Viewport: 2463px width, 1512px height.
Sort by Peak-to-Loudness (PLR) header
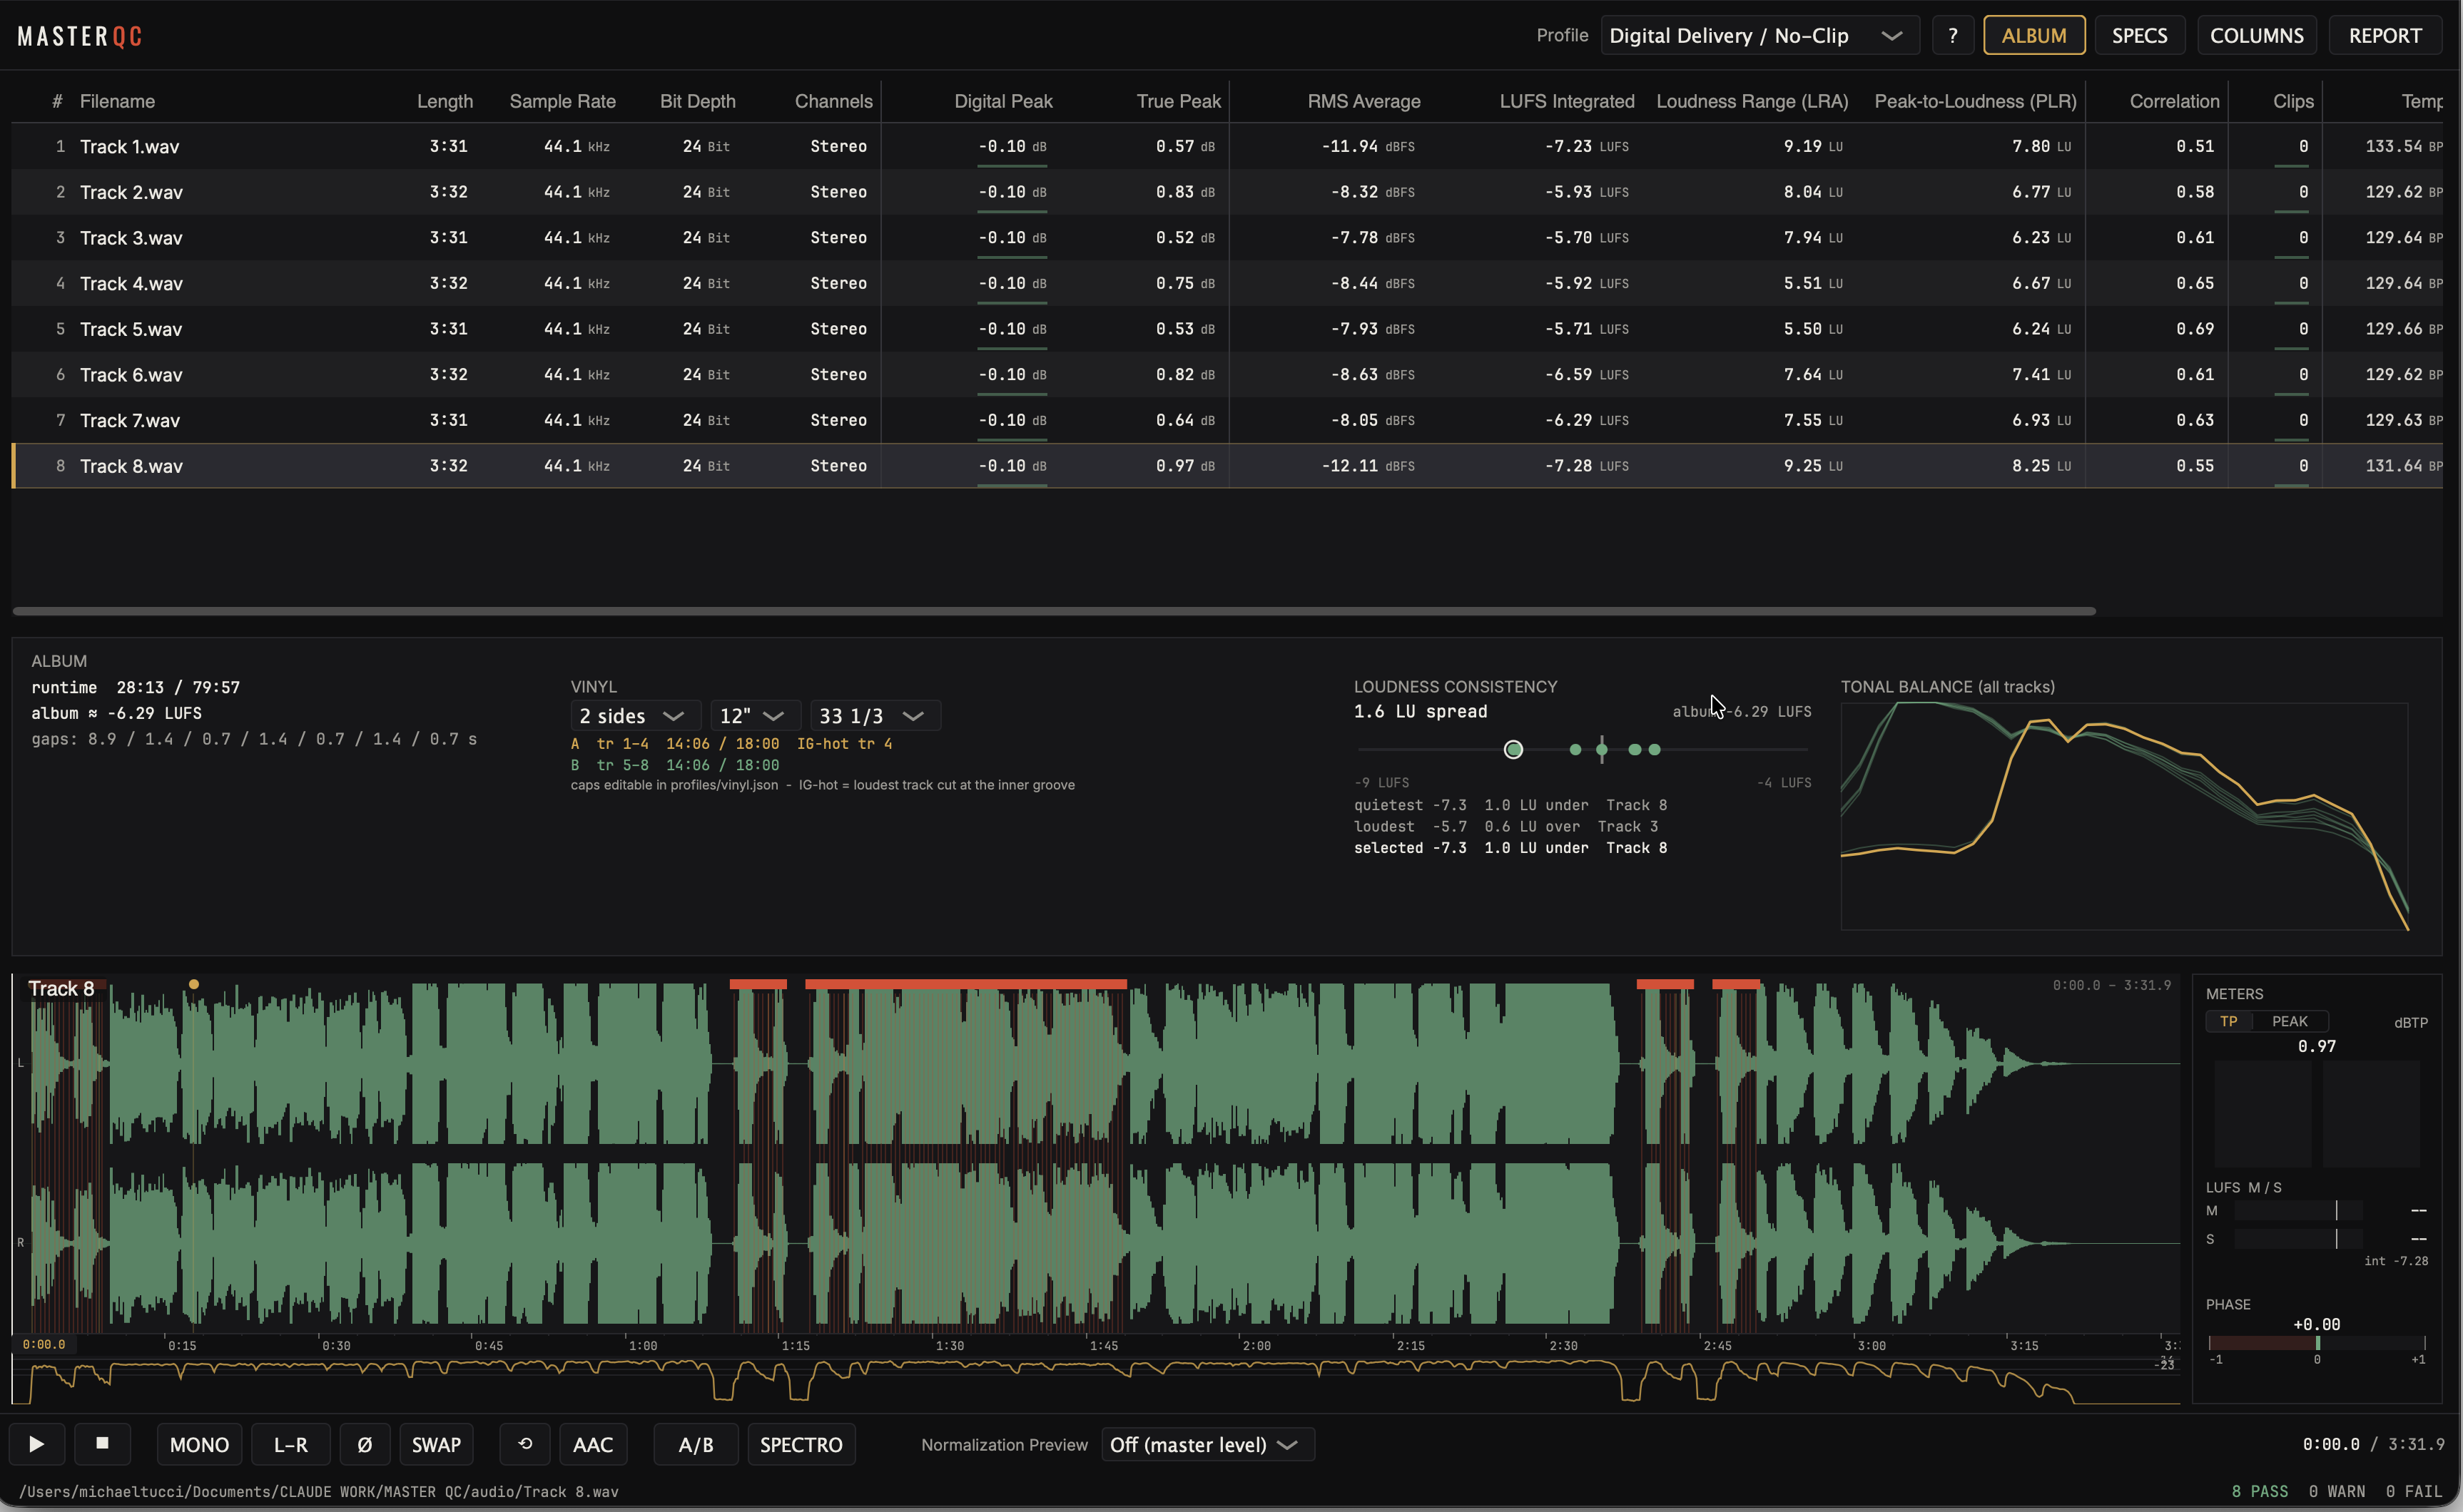click(x=1975, y=101)
